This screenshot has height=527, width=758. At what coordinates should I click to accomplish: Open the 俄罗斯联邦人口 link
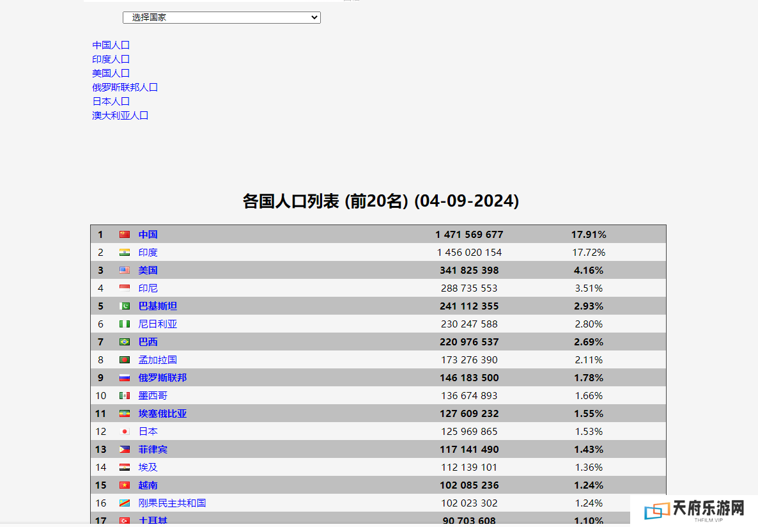(x=125, y=87)
